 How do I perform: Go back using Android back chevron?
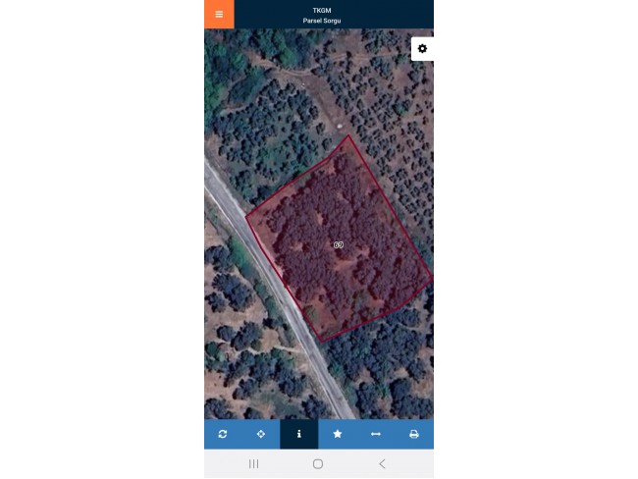pyautogui.click(x=382, y=463)
